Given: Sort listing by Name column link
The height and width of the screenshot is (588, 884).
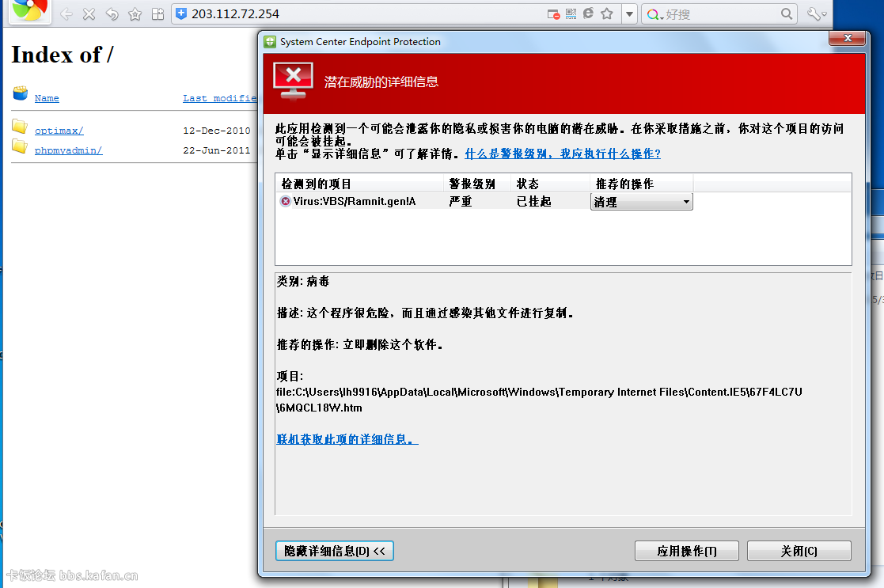Looking at the screenshot, I should pyautogui.click(x=47, y=98).
